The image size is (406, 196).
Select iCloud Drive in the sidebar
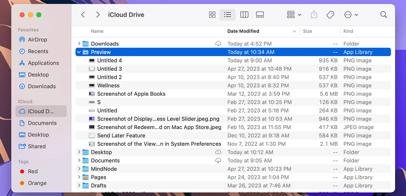point(41,112)
